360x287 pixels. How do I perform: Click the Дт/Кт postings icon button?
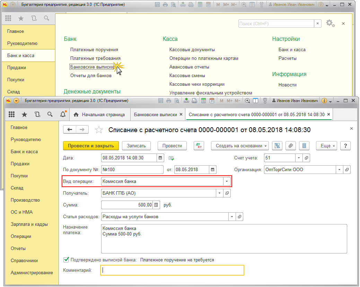coord(199,146)
